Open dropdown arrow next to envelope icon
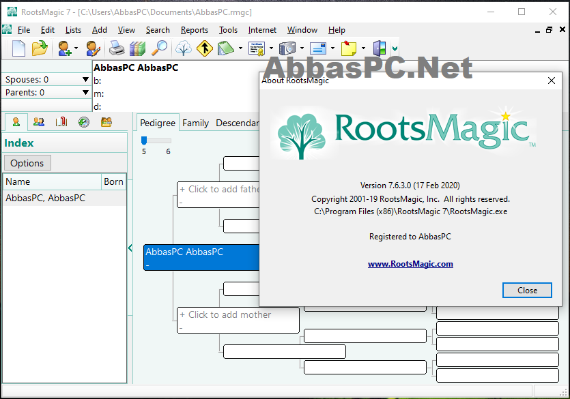Viewport: 570px width, 399px height. [332, 48]
